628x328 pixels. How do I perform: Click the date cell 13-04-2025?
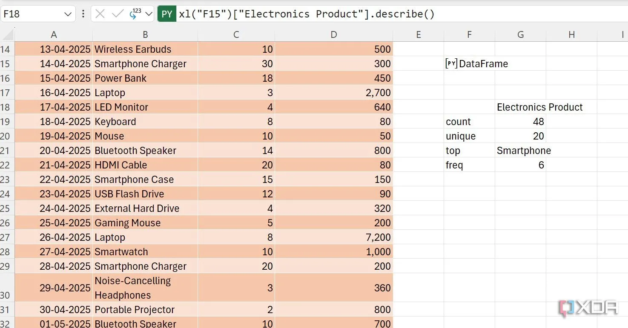(x=54, y=49)
